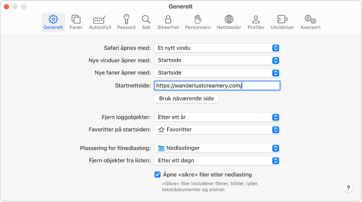362x202 pixels.
Task: Click the help question mark button
Action: (x=348, y=188)
